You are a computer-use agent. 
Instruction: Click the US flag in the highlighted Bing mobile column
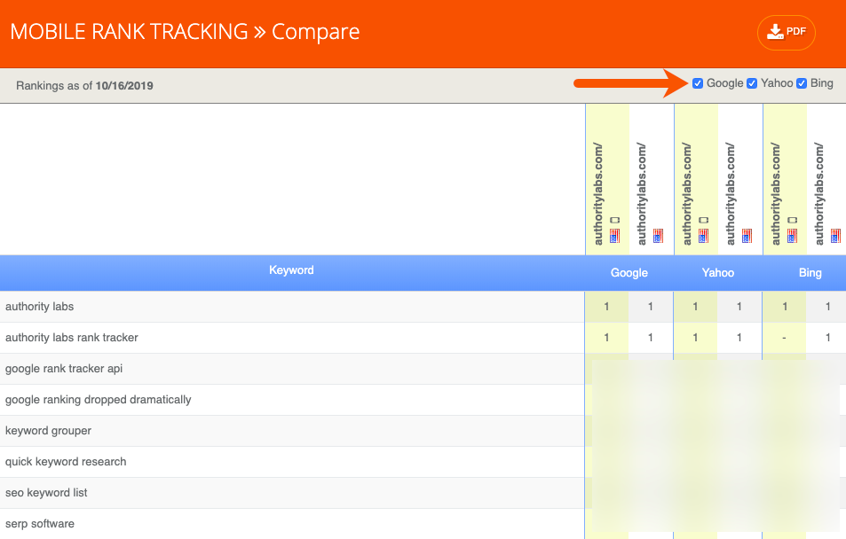tap(792, 236)
